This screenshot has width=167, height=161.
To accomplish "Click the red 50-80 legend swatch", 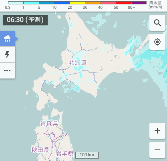I will (x=124, y=3).
